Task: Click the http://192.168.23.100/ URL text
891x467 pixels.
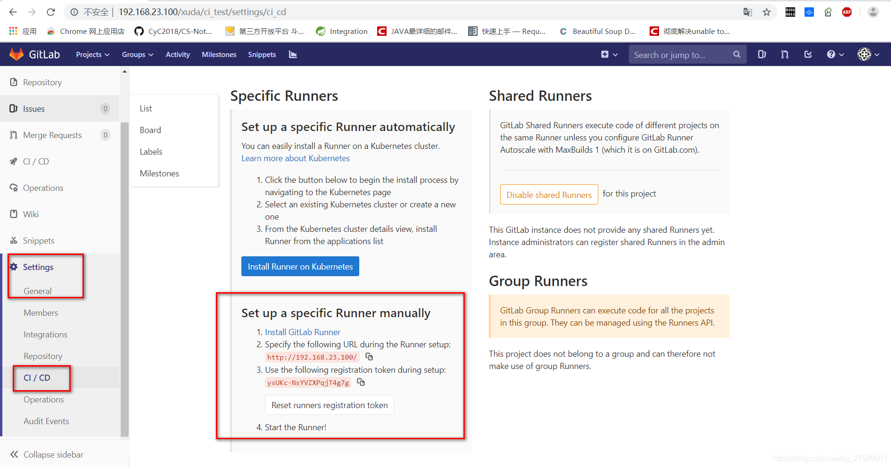Action: 312,357
